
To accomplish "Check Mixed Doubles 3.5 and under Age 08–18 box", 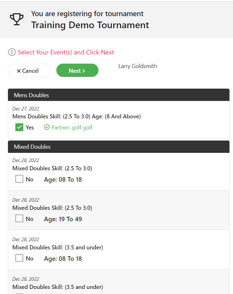I will (19, 258).
